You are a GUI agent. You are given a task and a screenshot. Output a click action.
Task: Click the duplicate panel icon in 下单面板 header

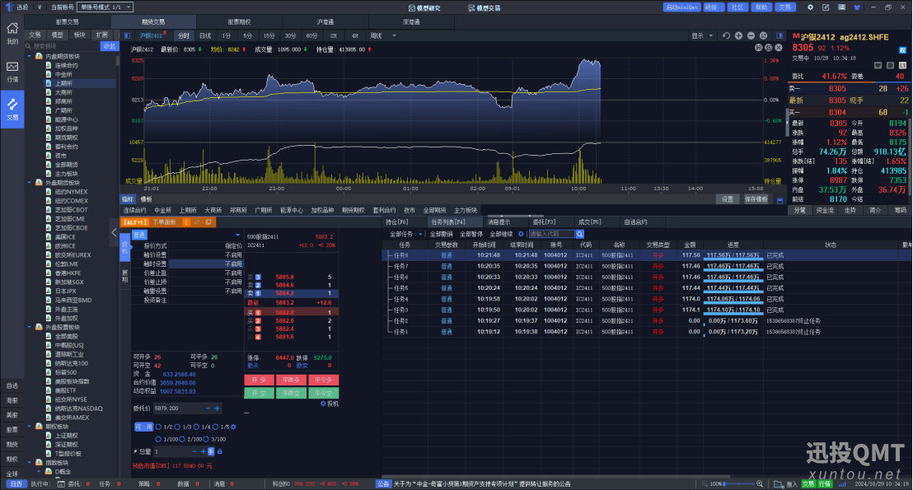(208, 222)
